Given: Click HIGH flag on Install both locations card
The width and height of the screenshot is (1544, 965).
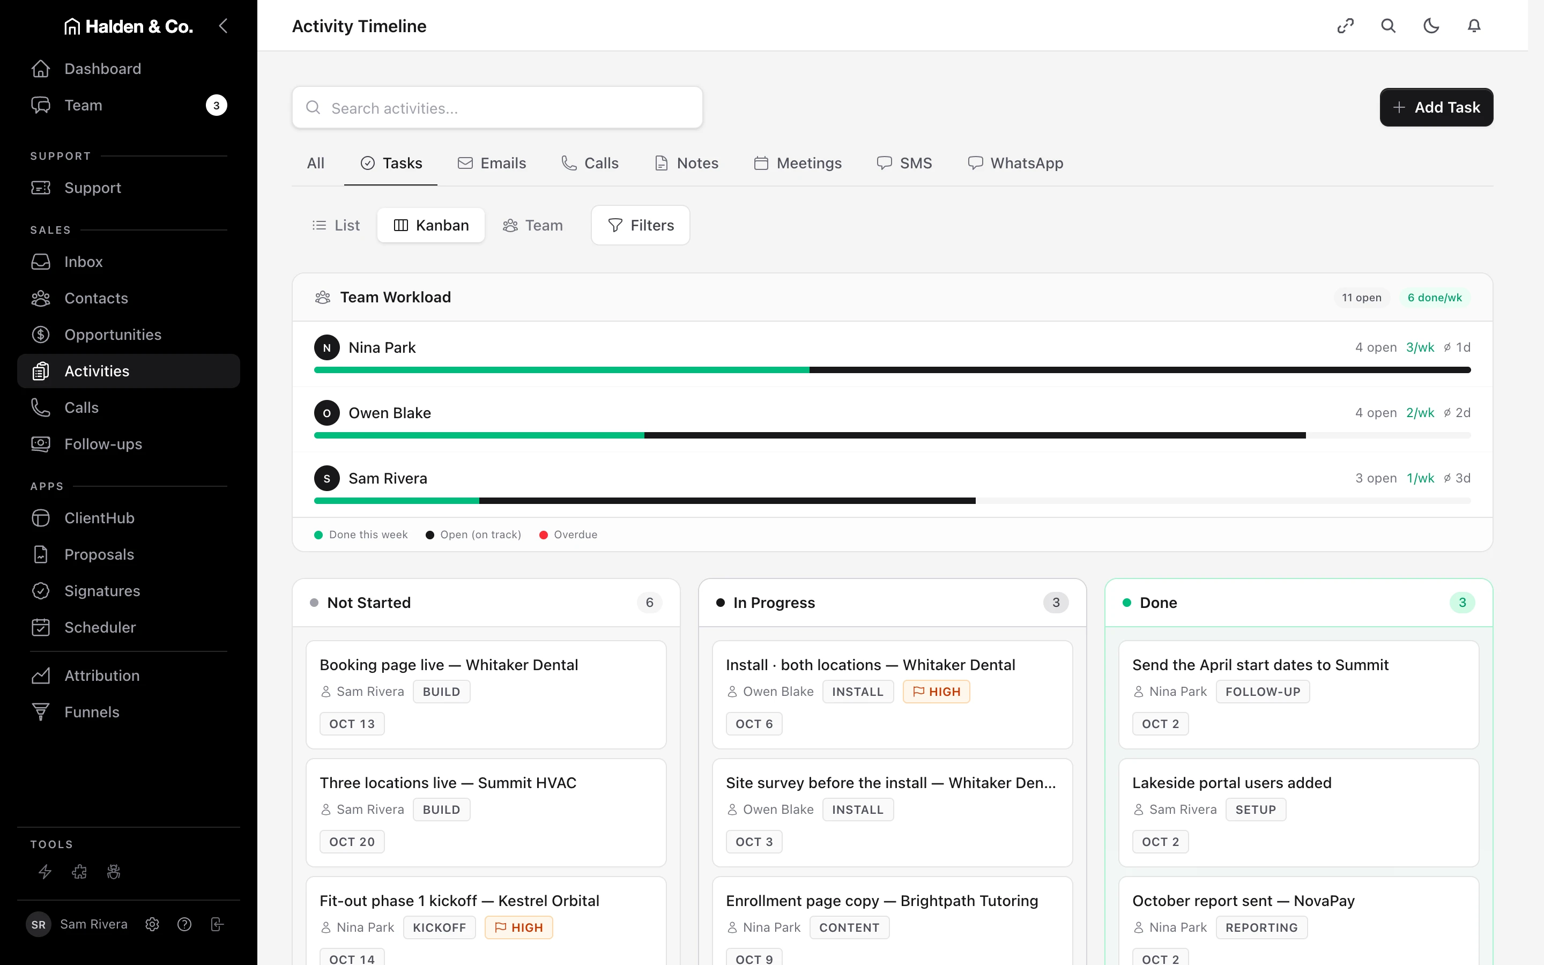Looking at the screenshot, I should [936, 692].
